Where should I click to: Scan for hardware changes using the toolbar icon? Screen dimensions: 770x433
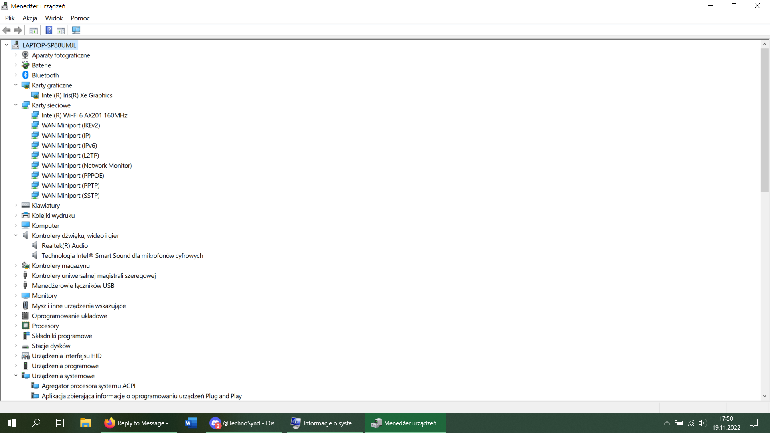click(x=76, y=30)
